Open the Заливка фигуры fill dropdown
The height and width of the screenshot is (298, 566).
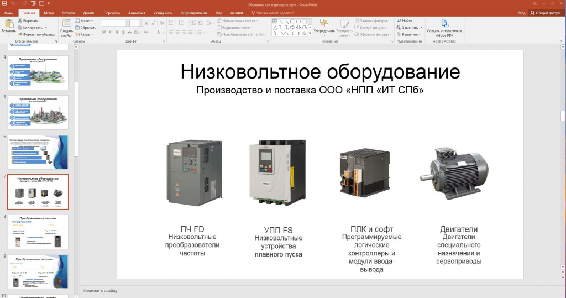pos(372,21)
